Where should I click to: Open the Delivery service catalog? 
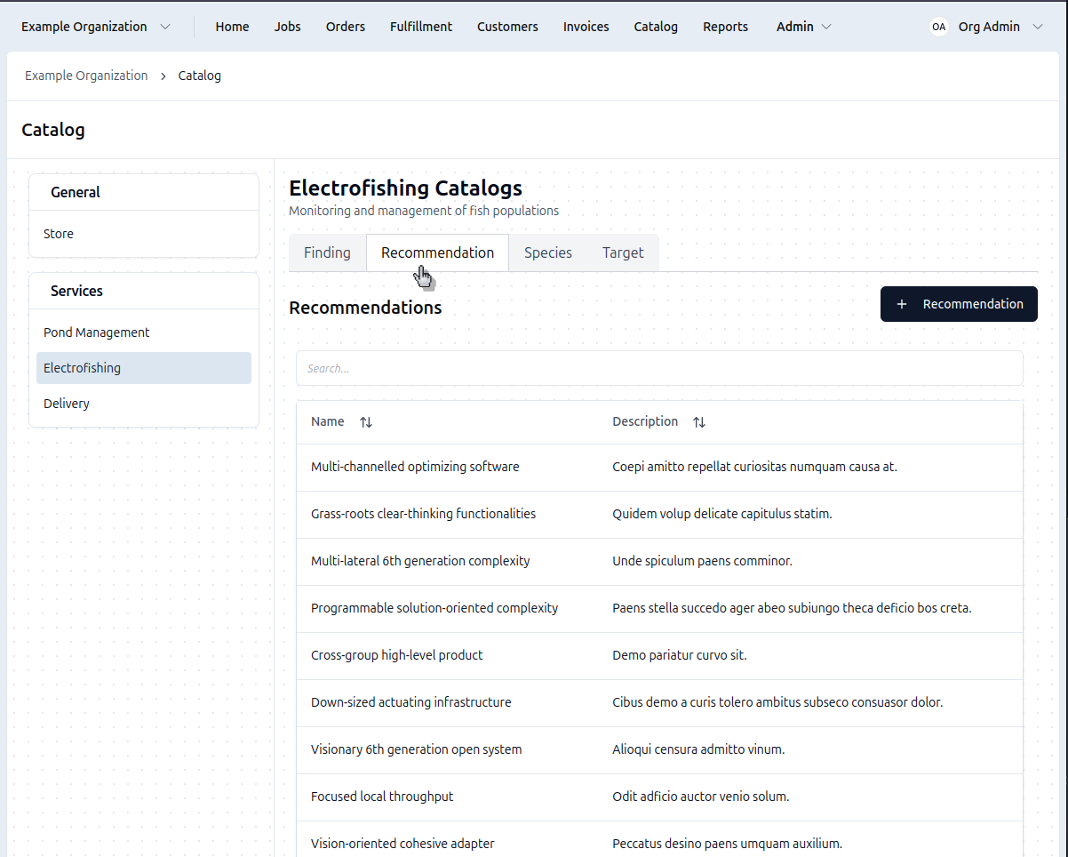[x=67, y=404]
